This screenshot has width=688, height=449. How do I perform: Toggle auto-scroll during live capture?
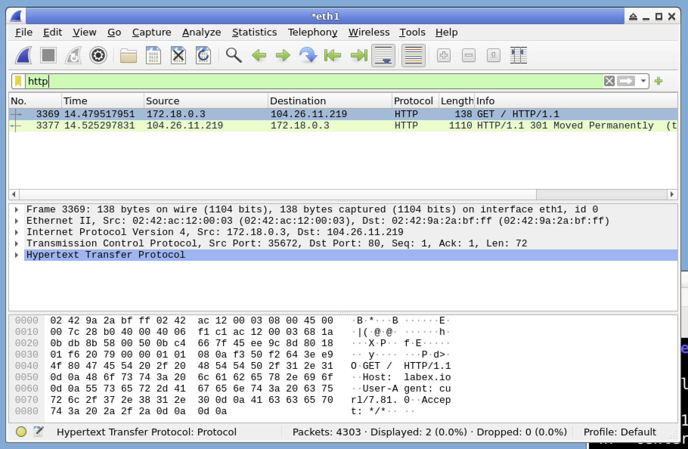click(383, 56)
